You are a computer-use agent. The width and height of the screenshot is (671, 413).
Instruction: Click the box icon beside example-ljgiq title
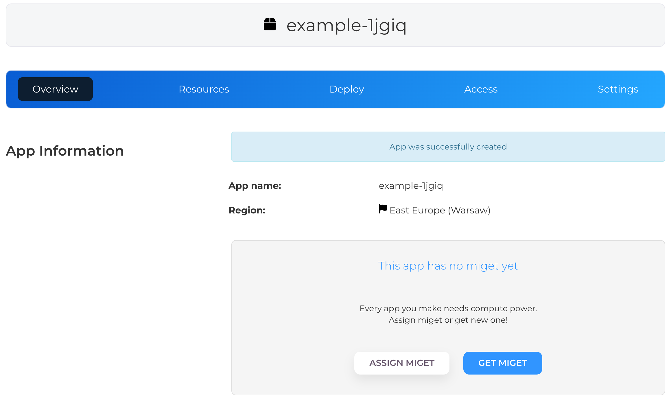click(270, 24)
